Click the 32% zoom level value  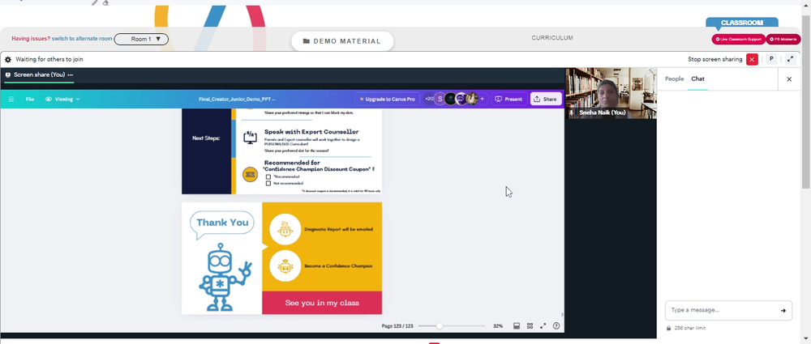498,326
